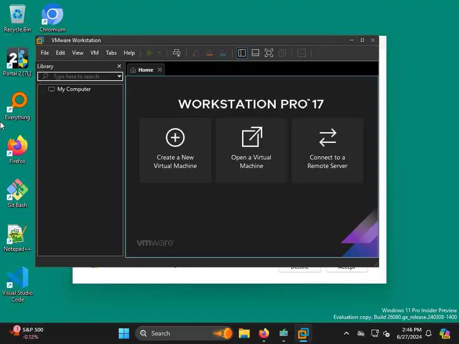Screen dimensions: 459x344
Task: Open the Edit menu
Action: point(61,53)
